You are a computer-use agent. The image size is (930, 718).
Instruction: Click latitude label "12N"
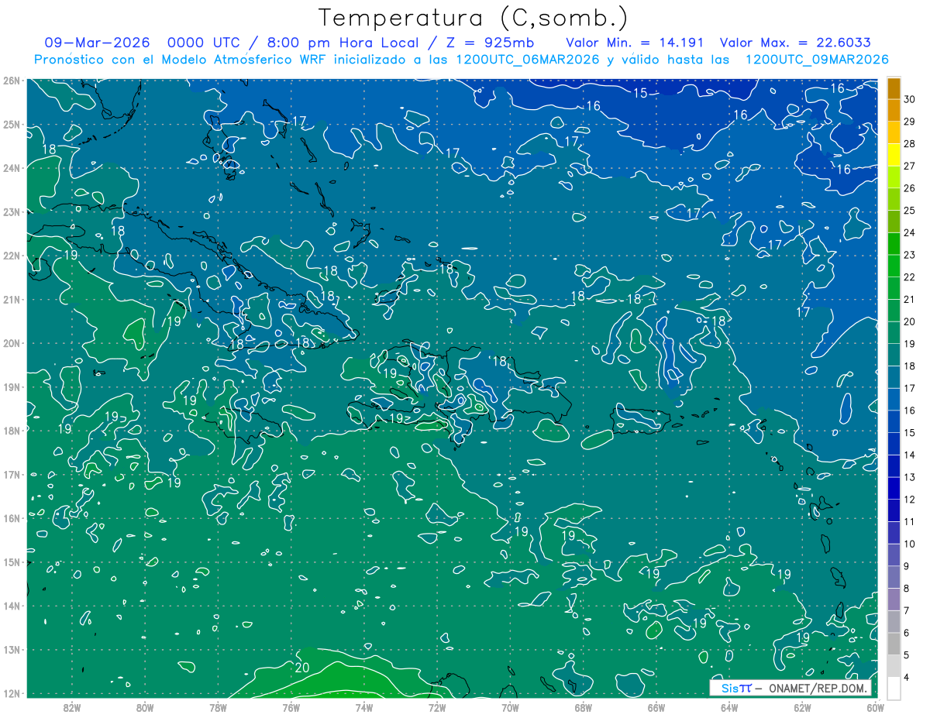[x=12, y=693]
